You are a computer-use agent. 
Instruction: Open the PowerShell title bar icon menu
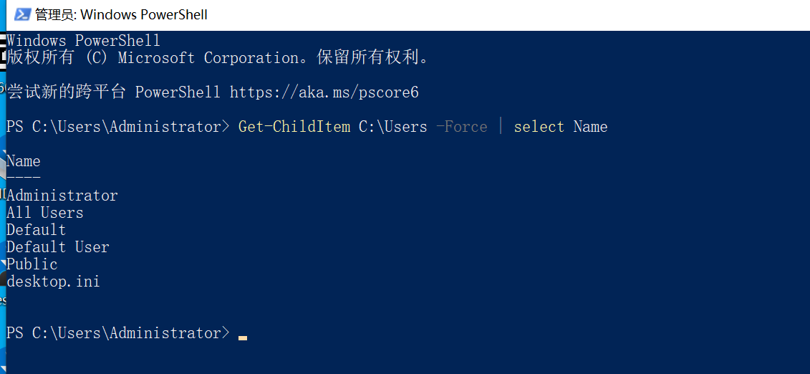[22, 14]
